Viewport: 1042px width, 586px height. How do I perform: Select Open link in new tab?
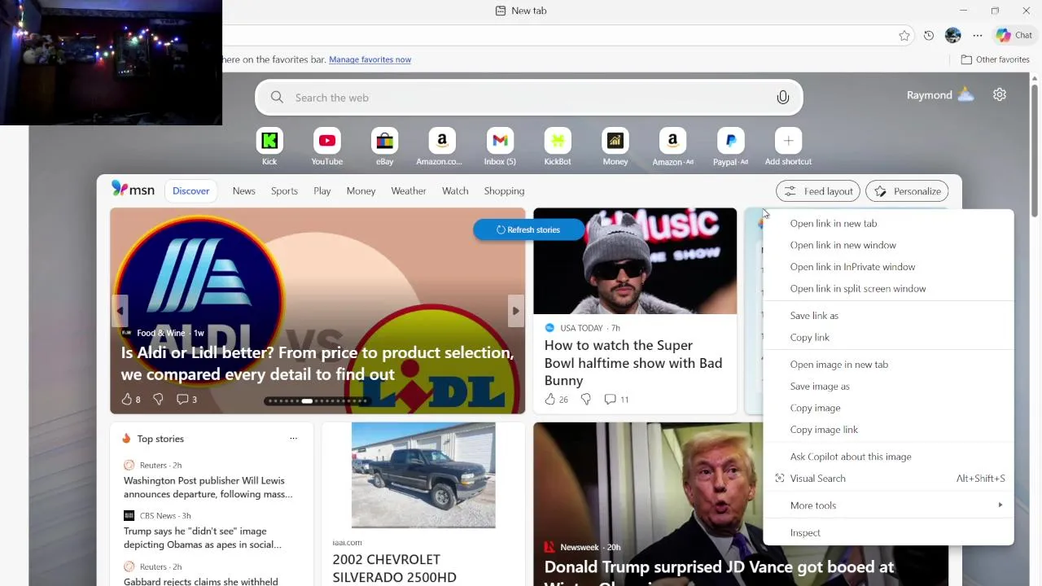(888, 223)
